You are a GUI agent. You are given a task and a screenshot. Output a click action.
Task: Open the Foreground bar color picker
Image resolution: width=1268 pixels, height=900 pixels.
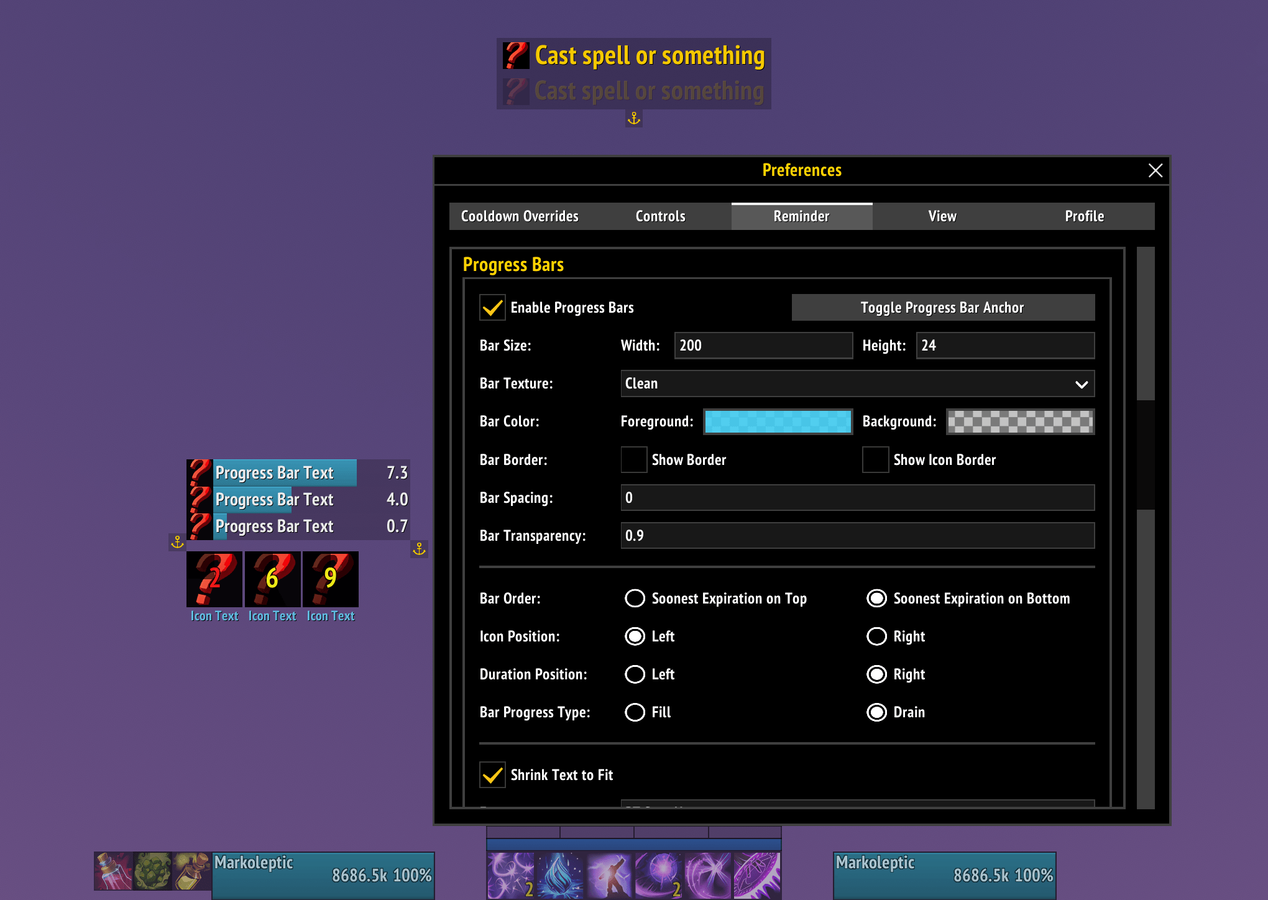point(778,421)
